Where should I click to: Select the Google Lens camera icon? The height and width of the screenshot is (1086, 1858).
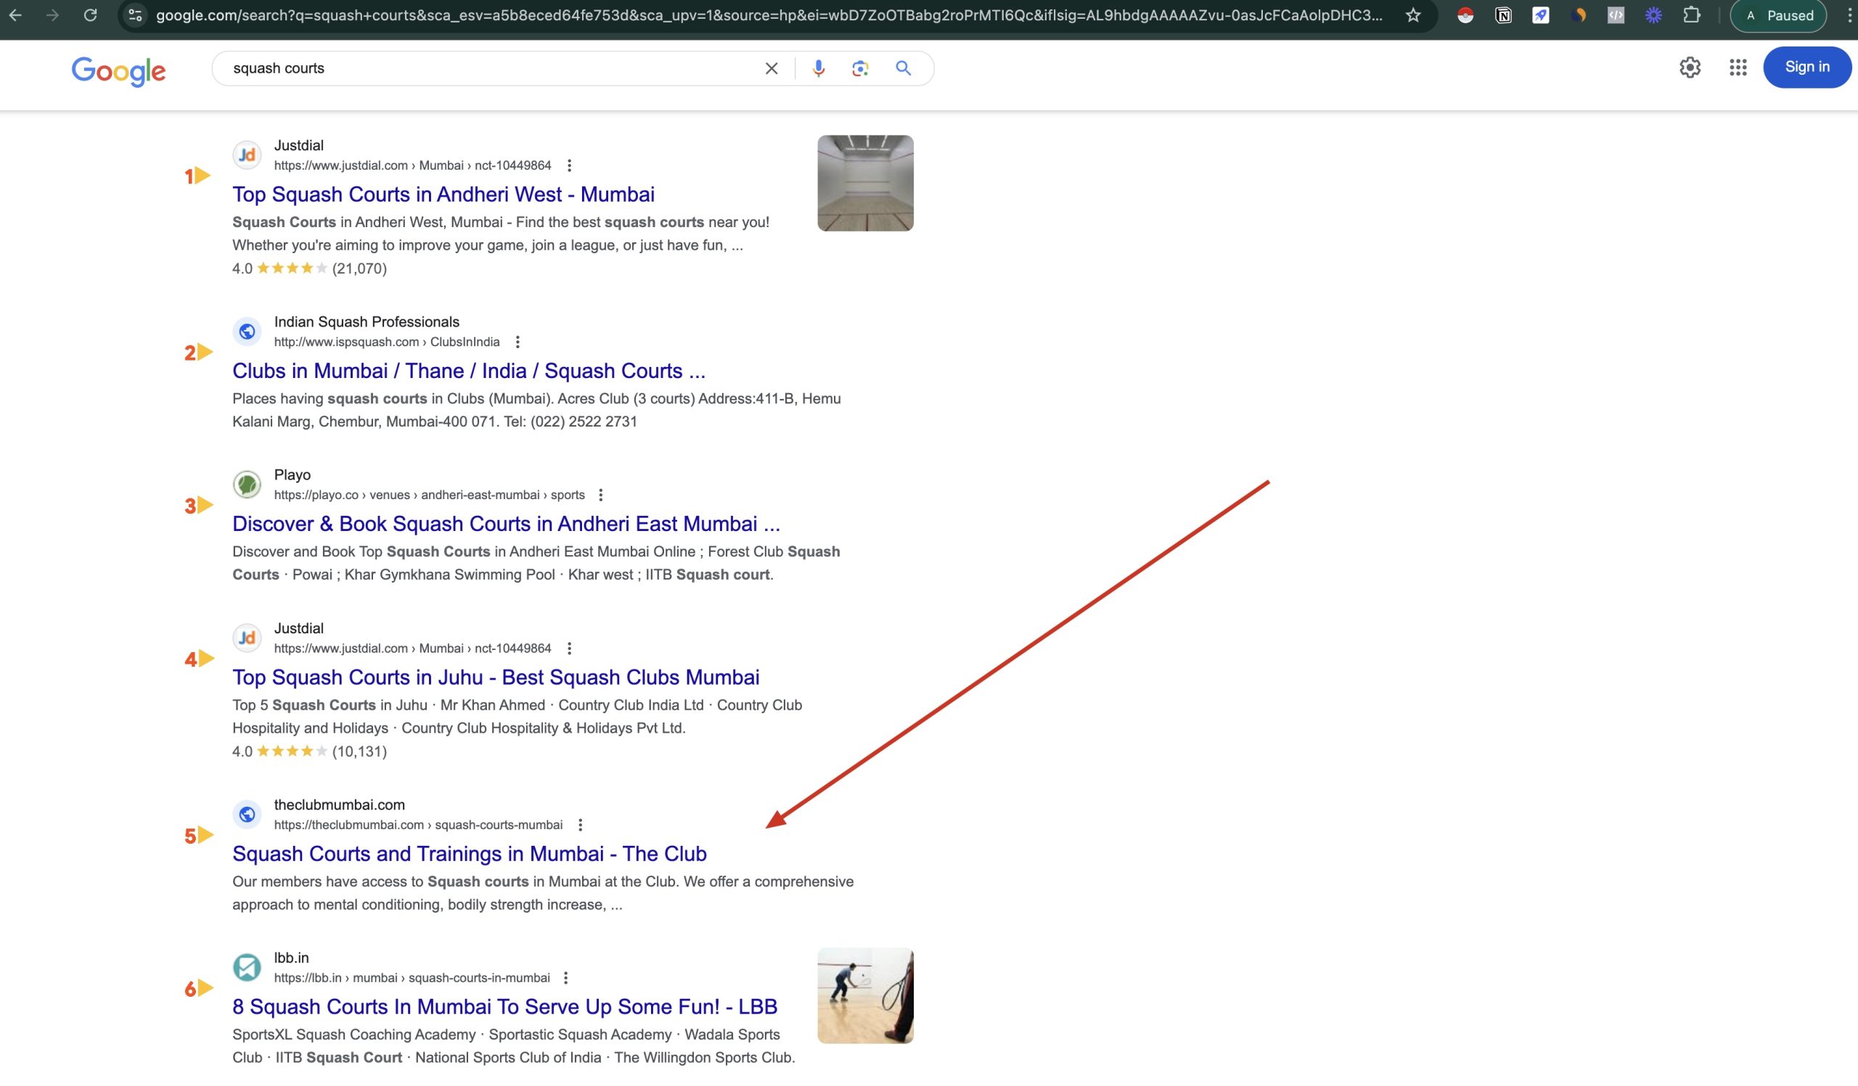tap(860, 67)
